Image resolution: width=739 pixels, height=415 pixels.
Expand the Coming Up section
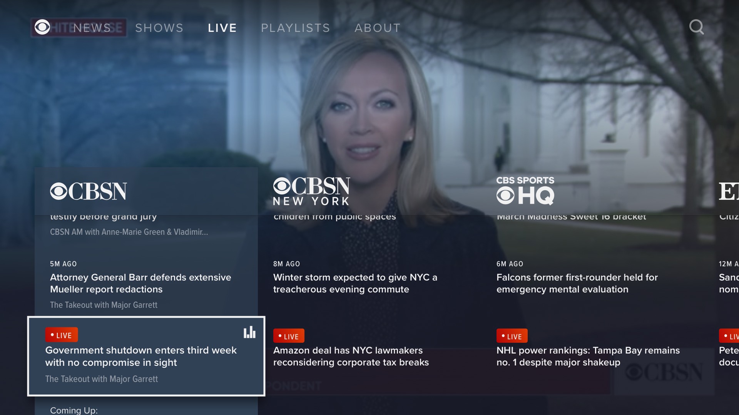pos(74,410)
